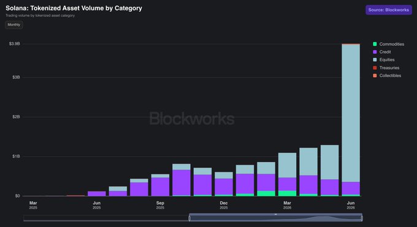
Task: Toggle Equities legend light blue swatch
Action: coord(375,60)
